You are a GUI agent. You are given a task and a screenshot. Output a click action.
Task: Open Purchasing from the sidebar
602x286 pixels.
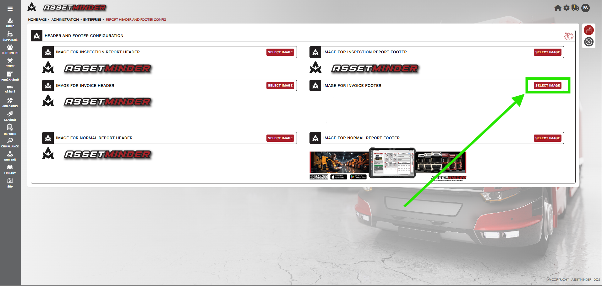10,76
